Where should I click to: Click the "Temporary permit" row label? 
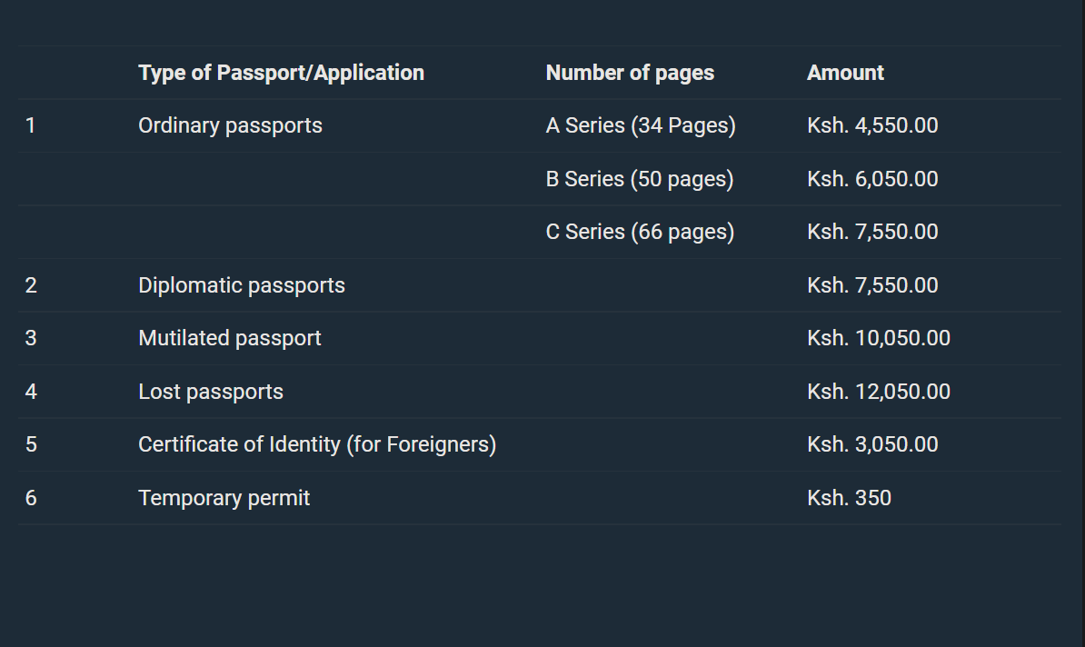pyautogui.click(x=224, y=498)
